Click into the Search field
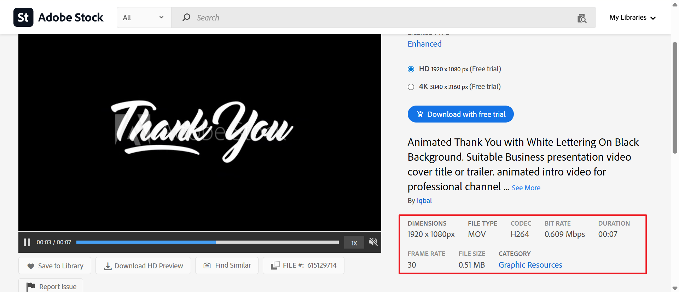 [384, 18]
